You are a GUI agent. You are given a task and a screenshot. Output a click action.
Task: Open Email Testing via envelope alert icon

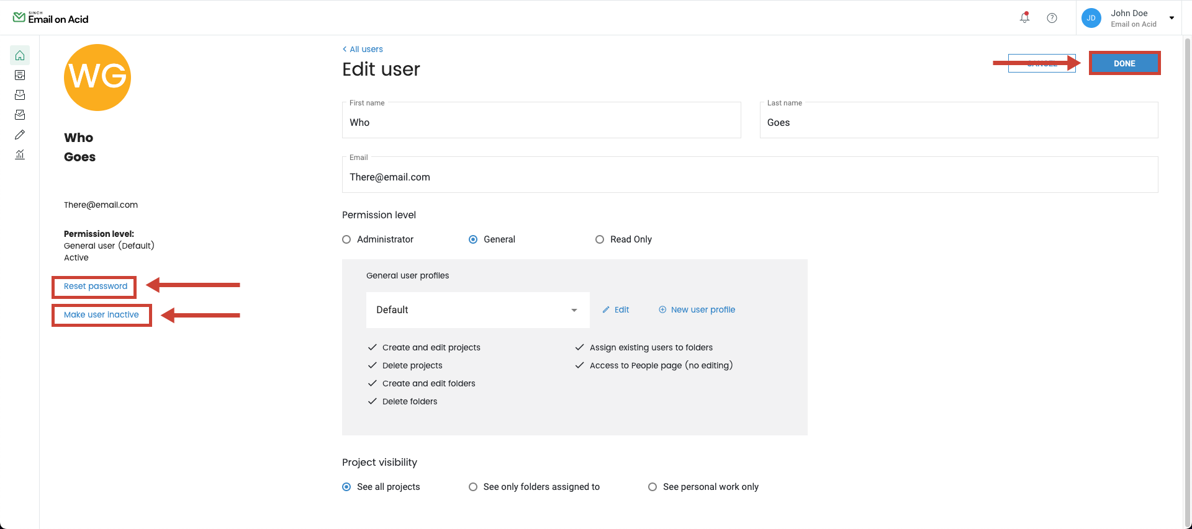click(20, 95)
